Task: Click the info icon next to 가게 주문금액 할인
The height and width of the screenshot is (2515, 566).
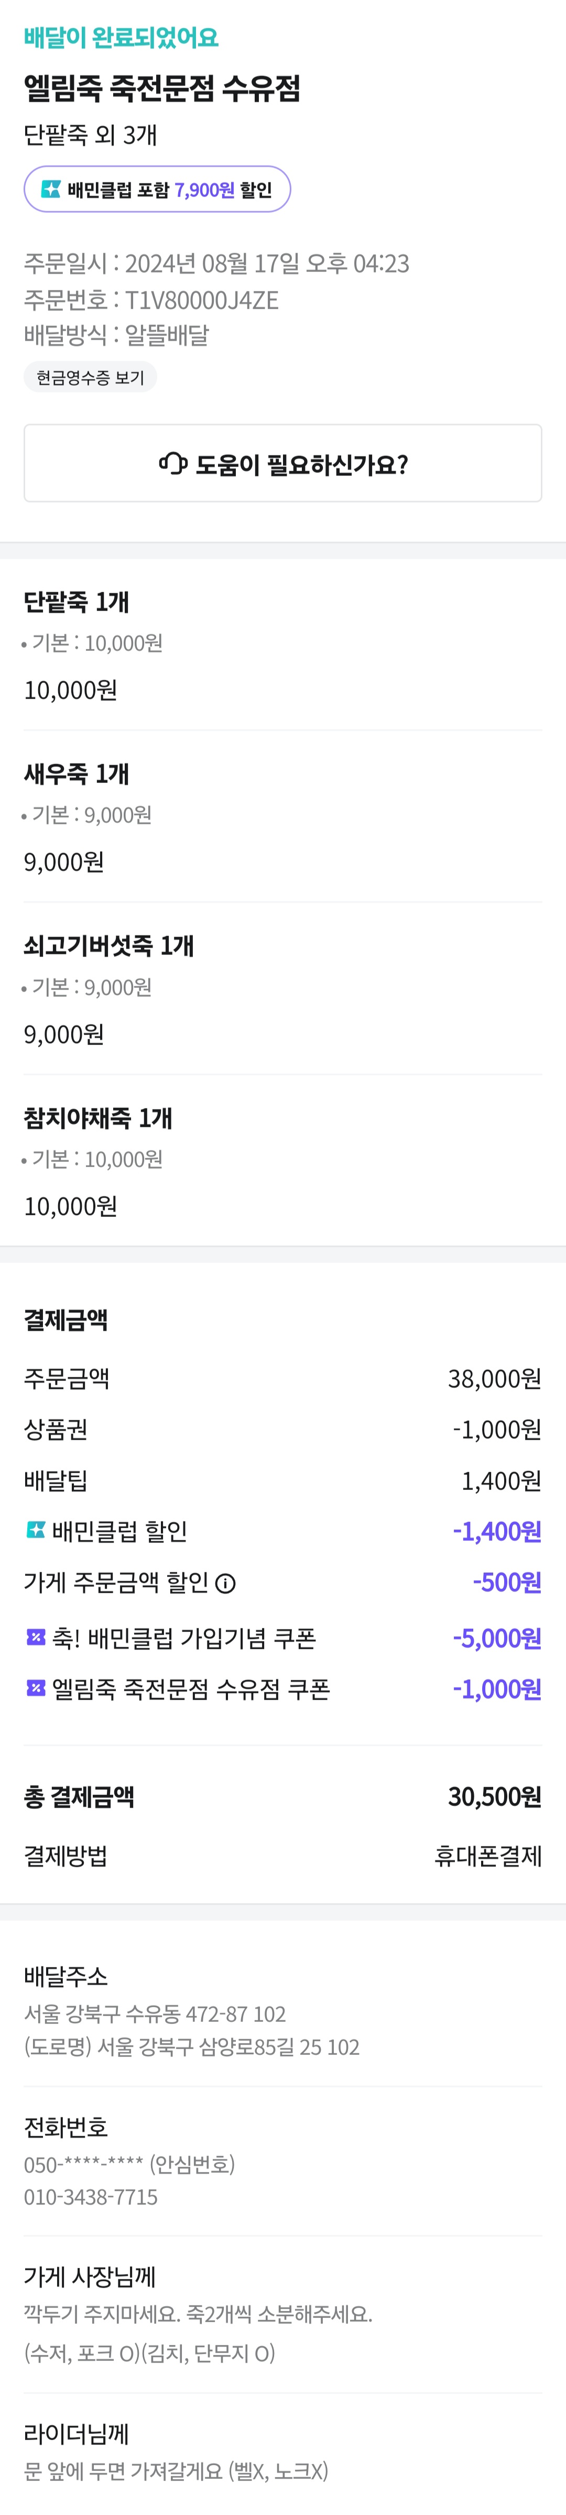Action: pyautogui.click(x=225, y=1584)
